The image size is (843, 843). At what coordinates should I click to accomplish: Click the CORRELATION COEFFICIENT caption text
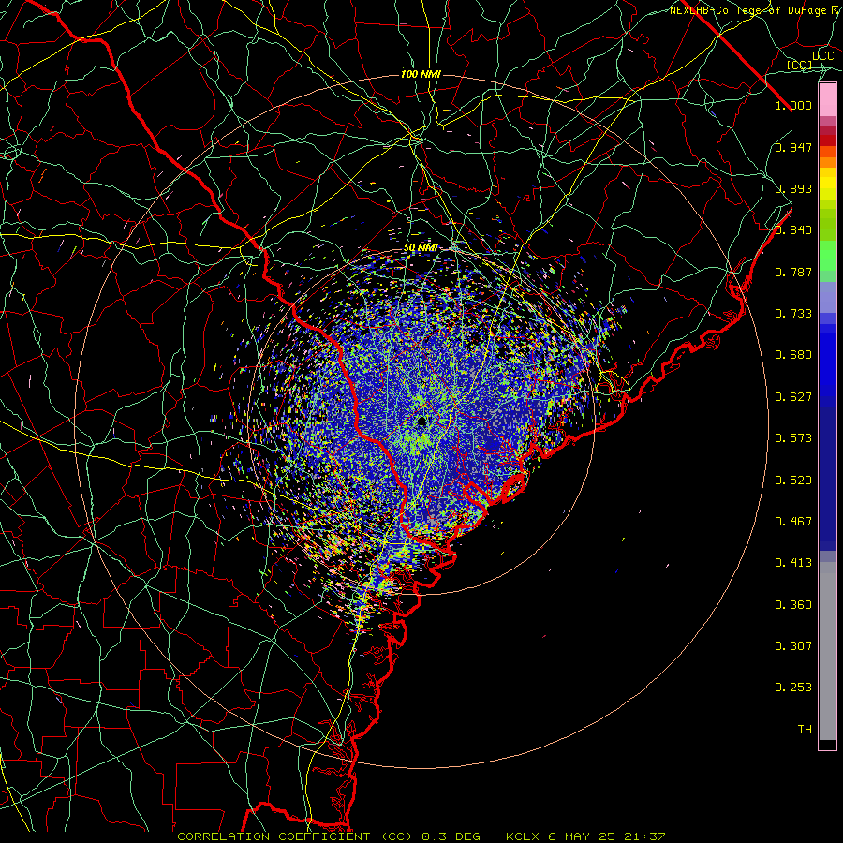(274, 836)
